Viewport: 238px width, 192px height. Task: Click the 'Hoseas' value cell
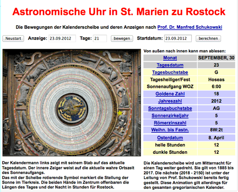(216, 79)
